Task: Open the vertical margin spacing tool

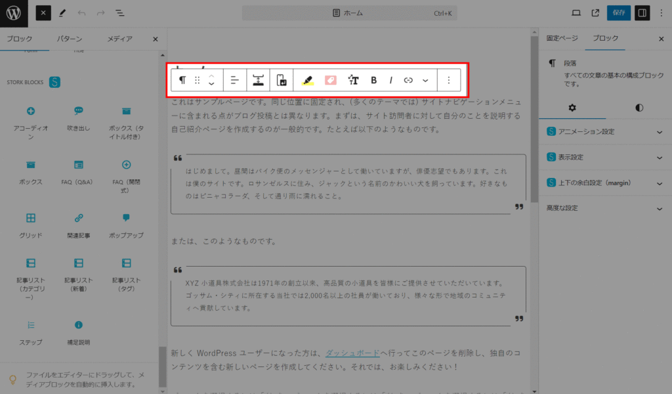Action: click(258, 80)
